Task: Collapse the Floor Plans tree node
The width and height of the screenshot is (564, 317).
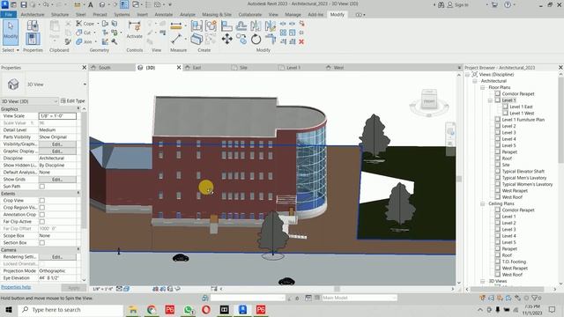Action: [x=483, y=88]
